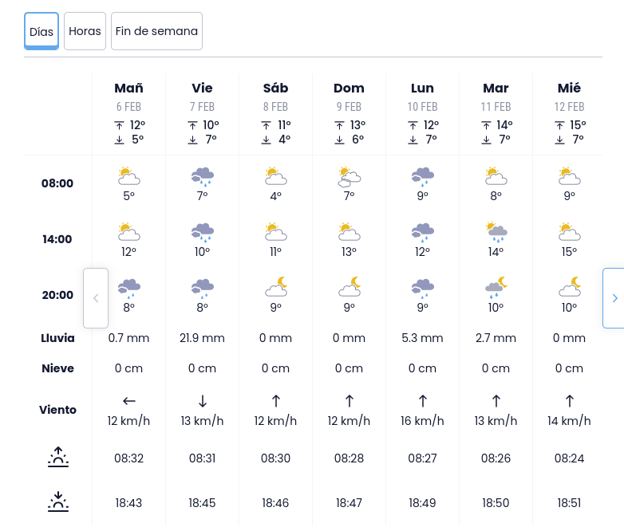
Task: Click Sunday's 08:00 partly cloudy icon
Action: tap(349, 176)
